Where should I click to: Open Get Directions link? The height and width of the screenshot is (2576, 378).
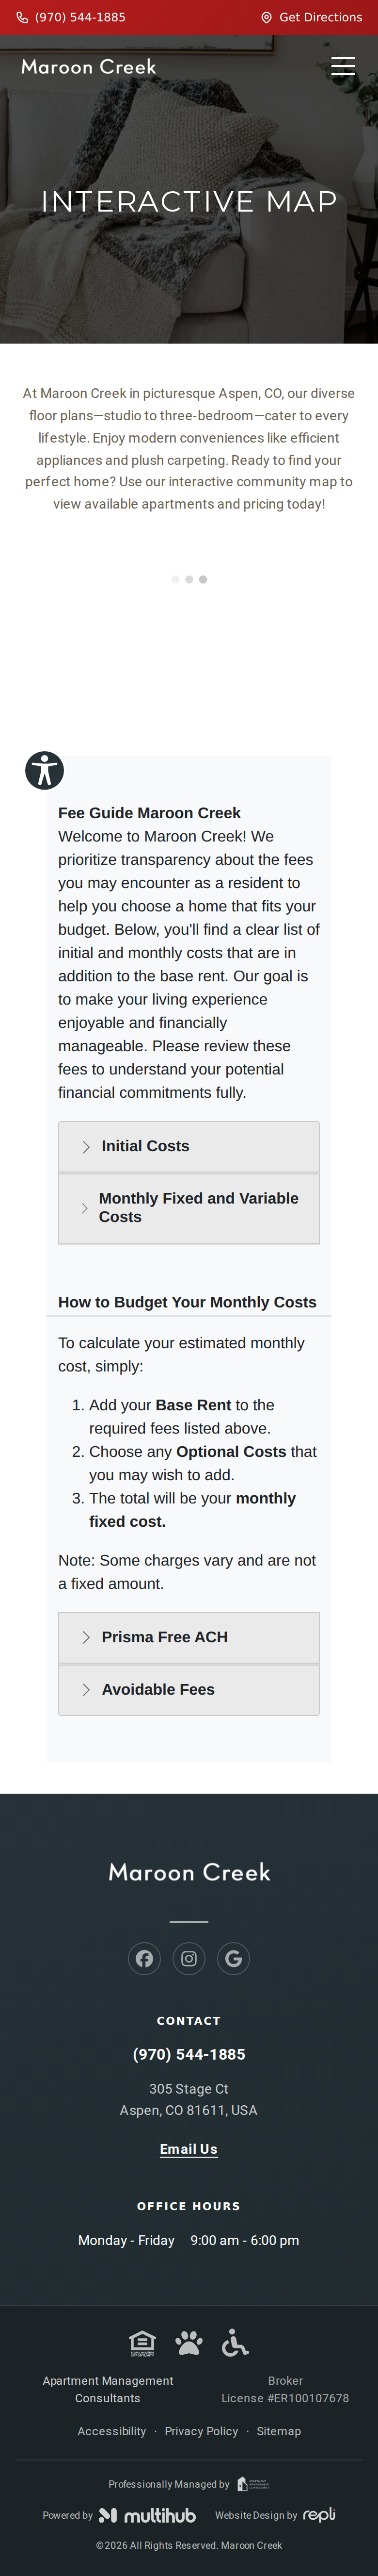(311, 17)
